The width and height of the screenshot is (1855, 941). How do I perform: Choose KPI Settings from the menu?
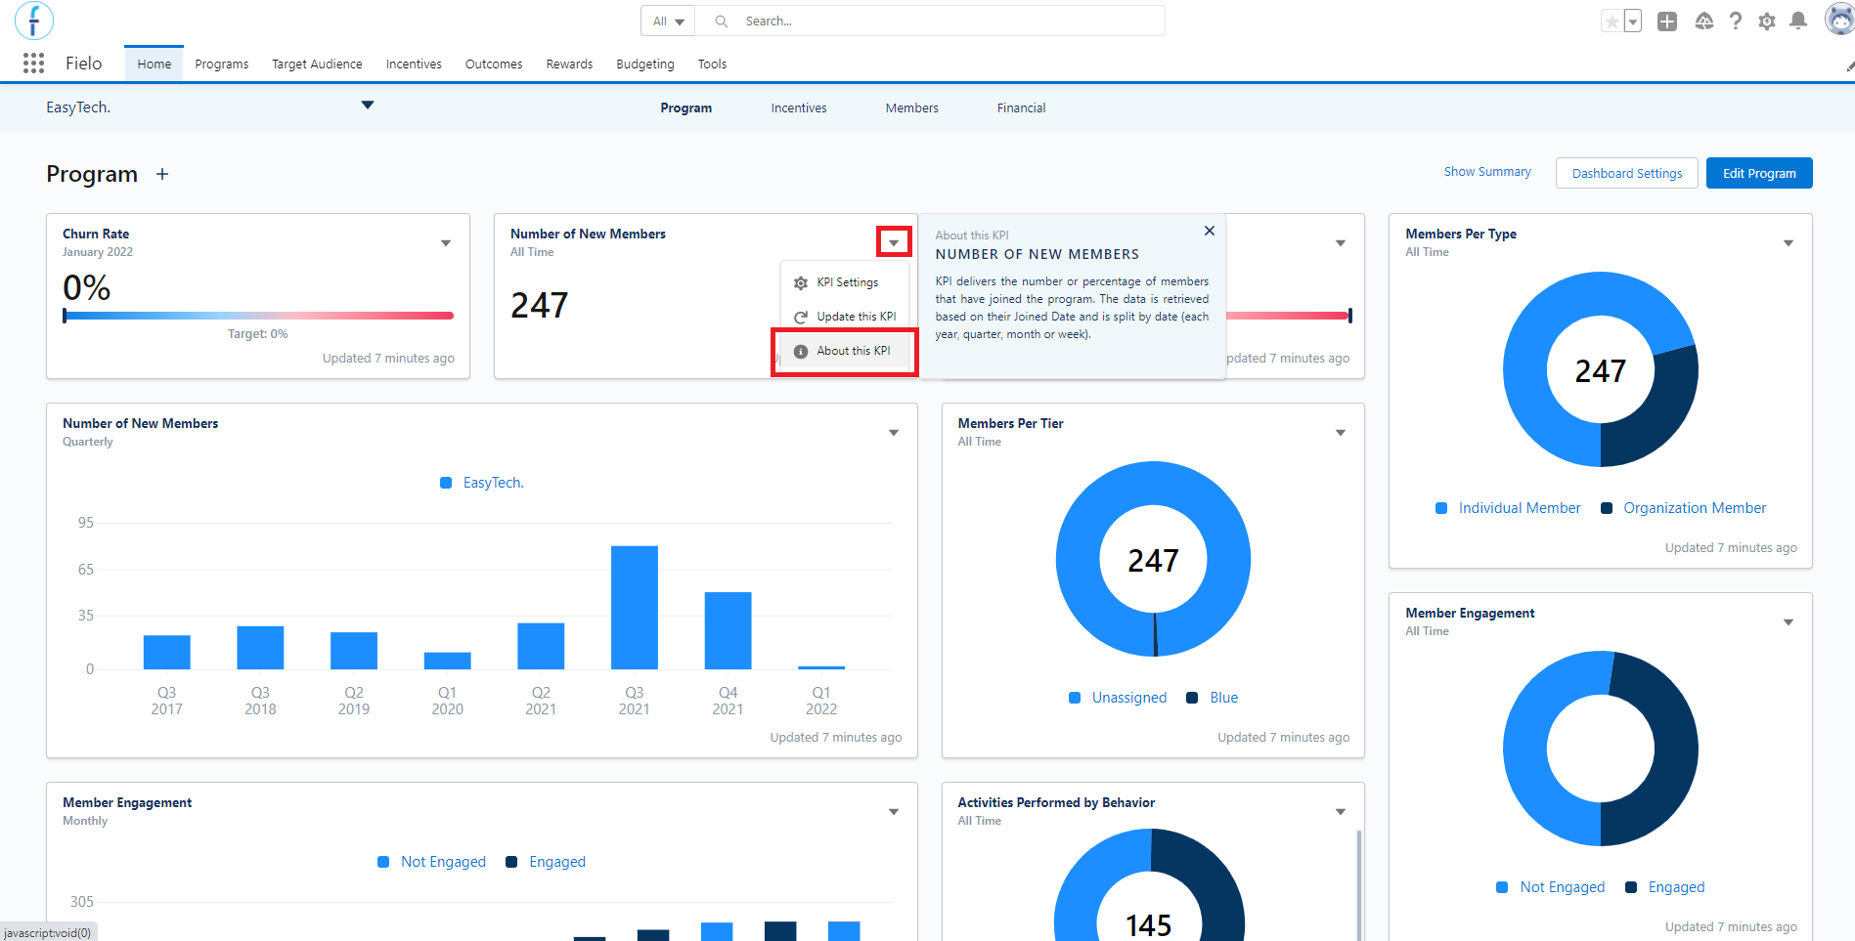tap(845, 282)
